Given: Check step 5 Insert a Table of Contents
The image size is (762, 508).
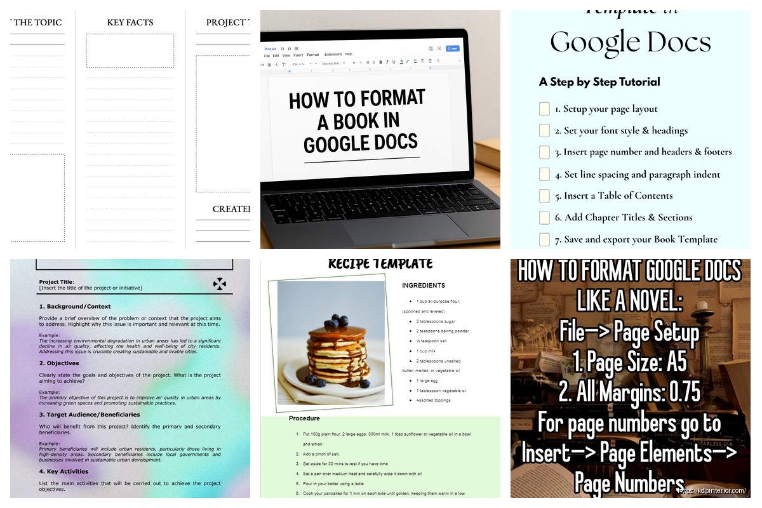Looking at the screenshot, I should tap(544, 196).
